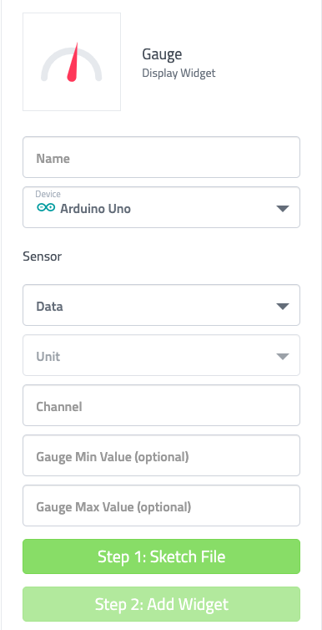
Task: Select the Gauge Max Value field
Action: tap(161, 506)
